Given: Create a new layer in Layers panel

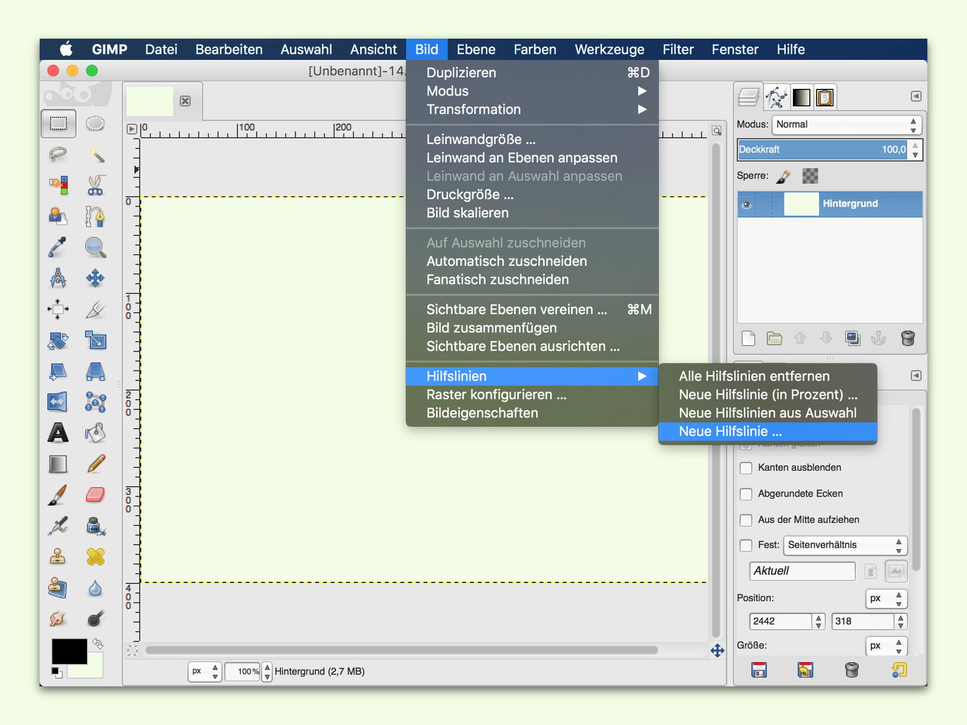Looking at the screenshot, I should click(749, 338).
